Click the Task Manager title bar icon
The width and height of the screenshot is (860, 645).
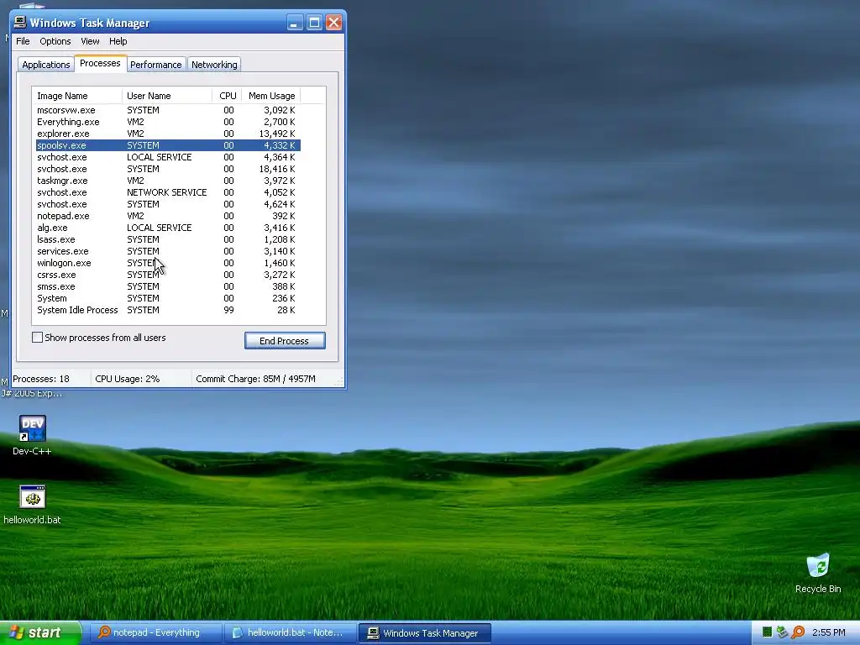tap(20, 23)
